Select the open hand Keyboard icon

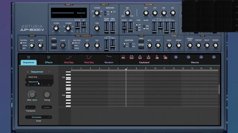click(x=165, y=57)
